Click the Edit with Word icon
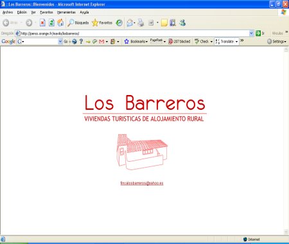The width and height of the screenshot is (289, 244). (x=151, y=22)
